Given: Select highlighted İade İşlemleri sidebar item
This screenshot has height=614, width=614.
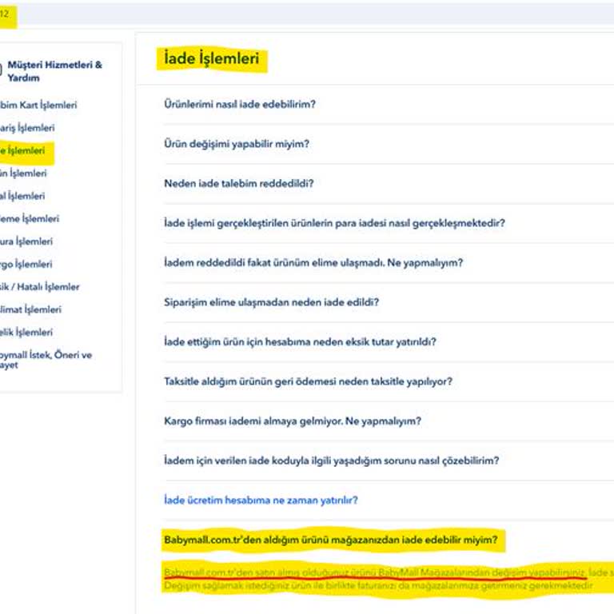Looking at the screenshot, I should (x=22, y=150).
